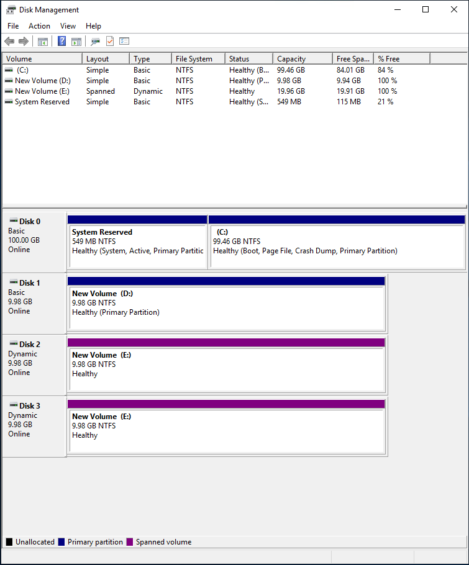The image size is (469, 565).
Task: Click the 84.01 GB free space cell
Action: point(350,70)
